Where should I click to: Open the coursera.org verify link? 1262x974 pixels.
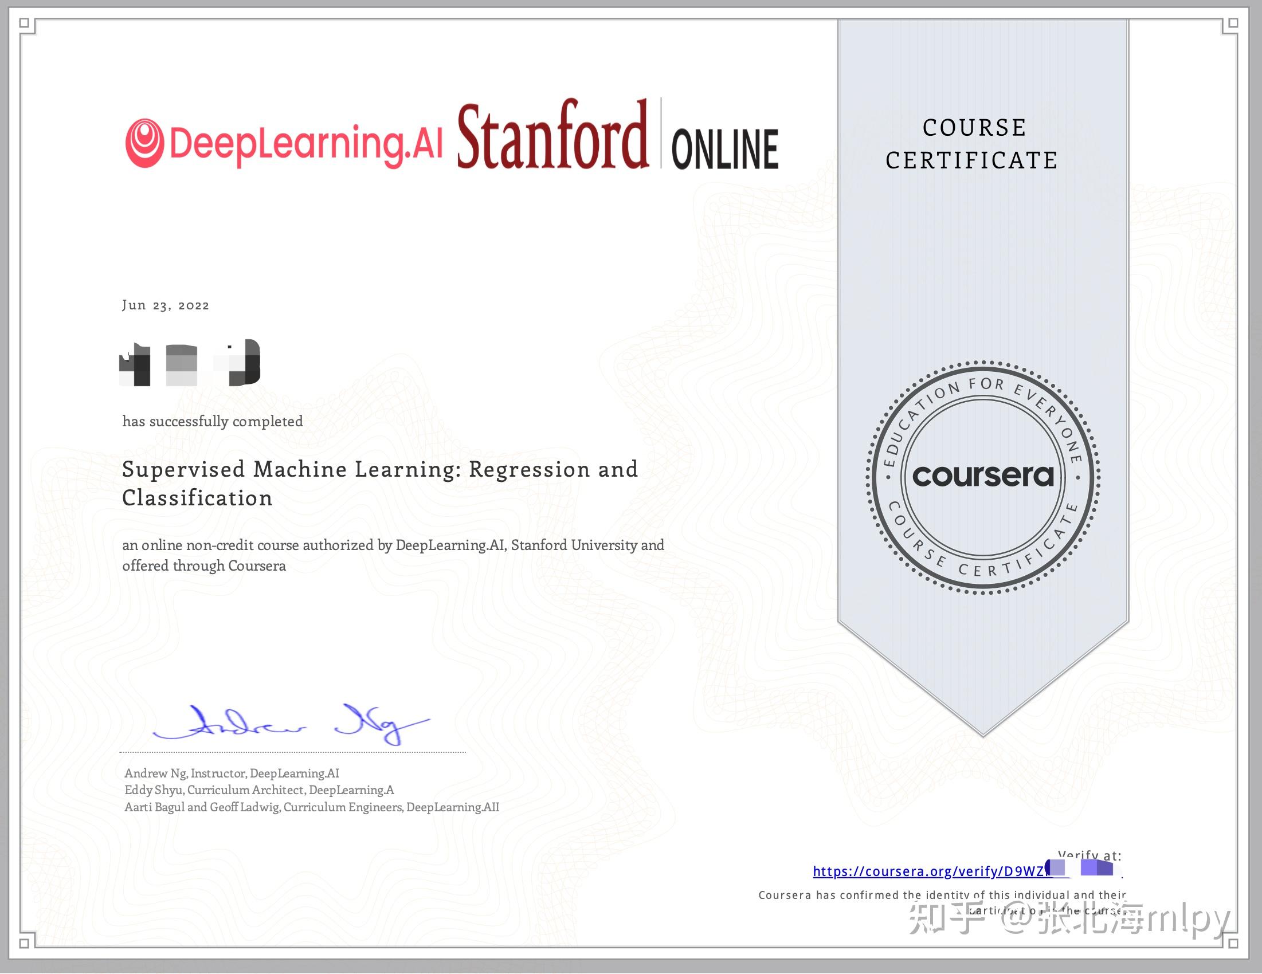point(967,871)
